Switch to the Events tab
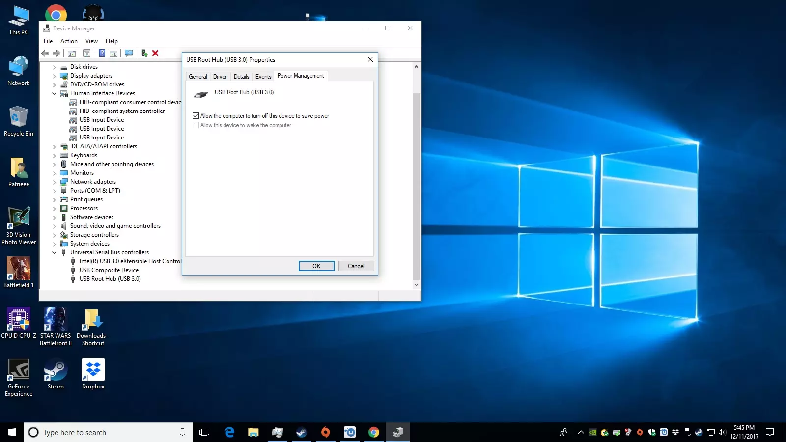 tap(263, 77)
